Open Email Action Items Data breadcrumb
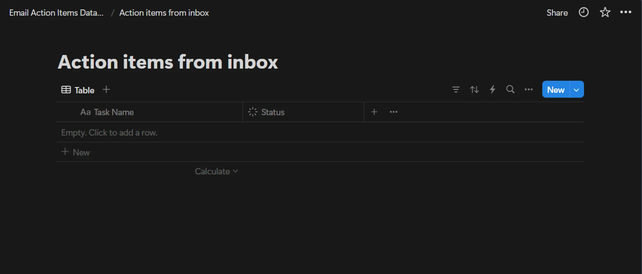Screen dimensions: 642x274 click(x=56, y=13)
